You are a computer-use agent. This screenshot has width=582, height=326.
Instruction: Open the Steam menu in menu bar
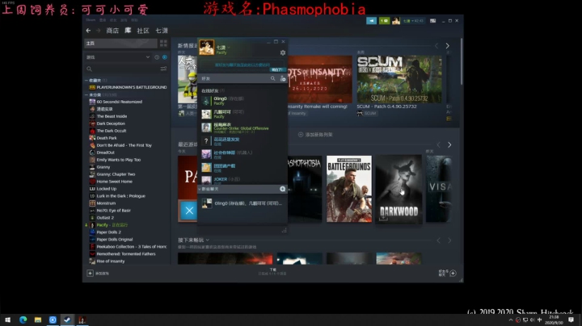(x=91, y=20)
